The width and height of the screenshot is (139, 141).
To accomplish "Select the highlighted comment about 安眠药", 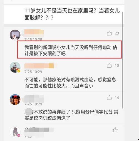I will click(69, 50).
